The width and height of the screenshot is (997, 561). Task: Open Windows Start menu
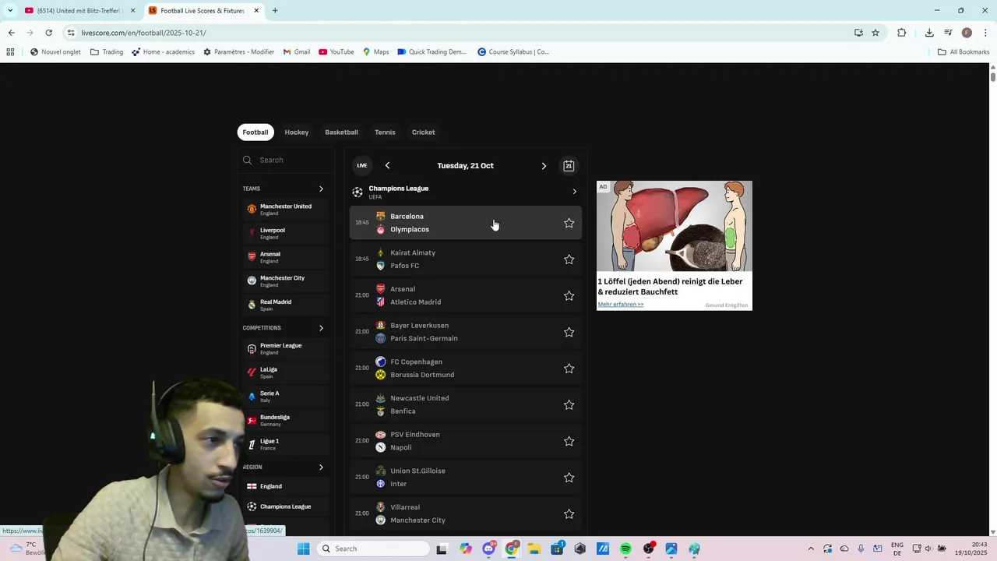(x=304, y=549)
